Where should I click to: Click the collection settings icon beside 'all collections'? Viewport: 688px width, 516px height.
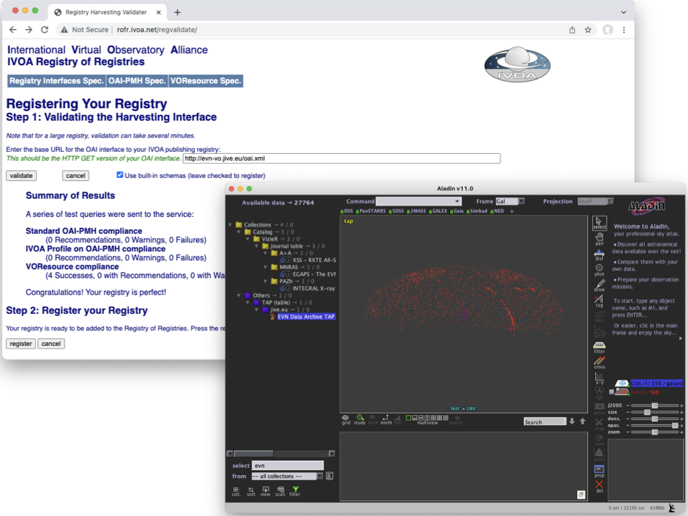[x=329, y=476]
